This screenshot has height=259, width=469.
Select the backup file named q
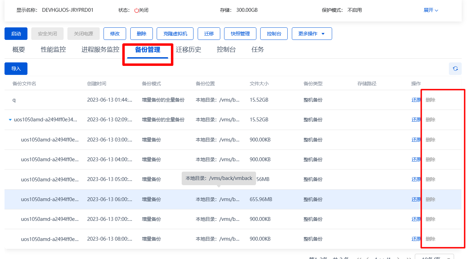(x=14, y=100)
